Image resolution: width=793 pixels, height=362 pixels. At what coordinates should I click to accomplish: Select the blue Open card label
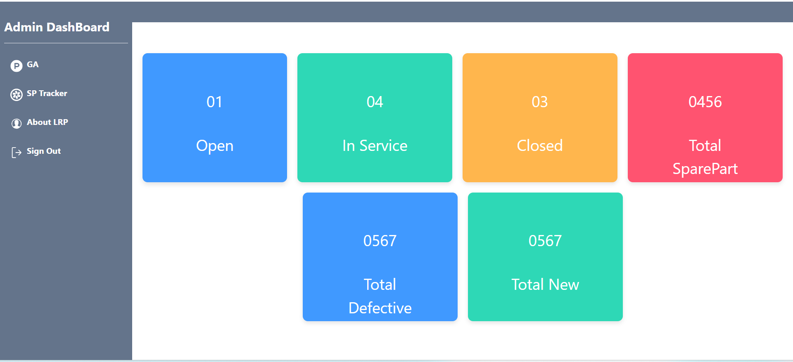point(215,146)
